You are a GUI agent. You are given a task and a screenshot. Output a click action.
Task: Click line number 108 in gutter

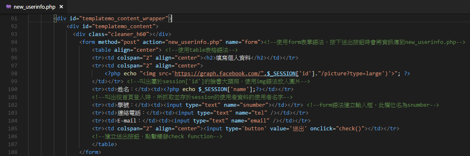click(12, 152)
